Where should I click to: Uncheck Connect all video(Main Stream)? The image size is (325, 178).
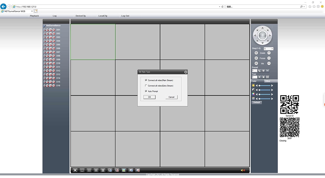[146, 80]
